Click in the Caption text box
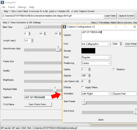The width and height of the screenshot is (137, 130). click(x=109, y=35)
